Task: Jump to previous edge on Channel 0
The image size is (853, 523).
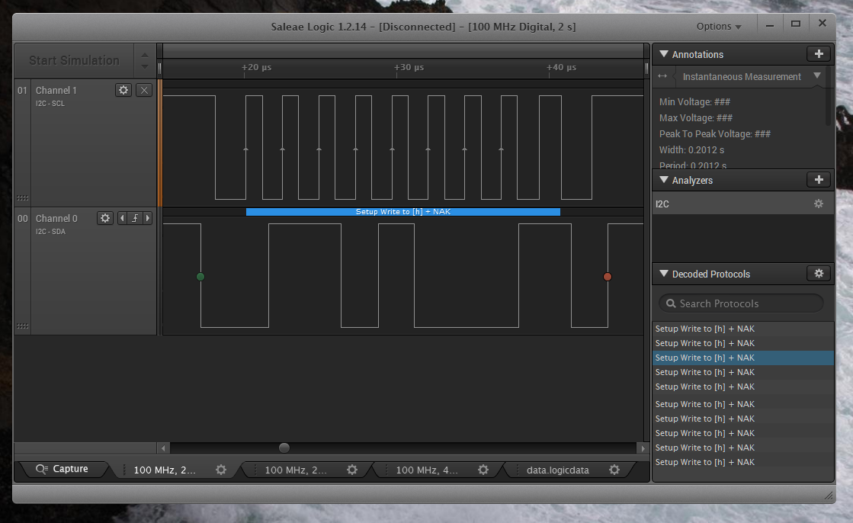Action: [x=123, y=218]
